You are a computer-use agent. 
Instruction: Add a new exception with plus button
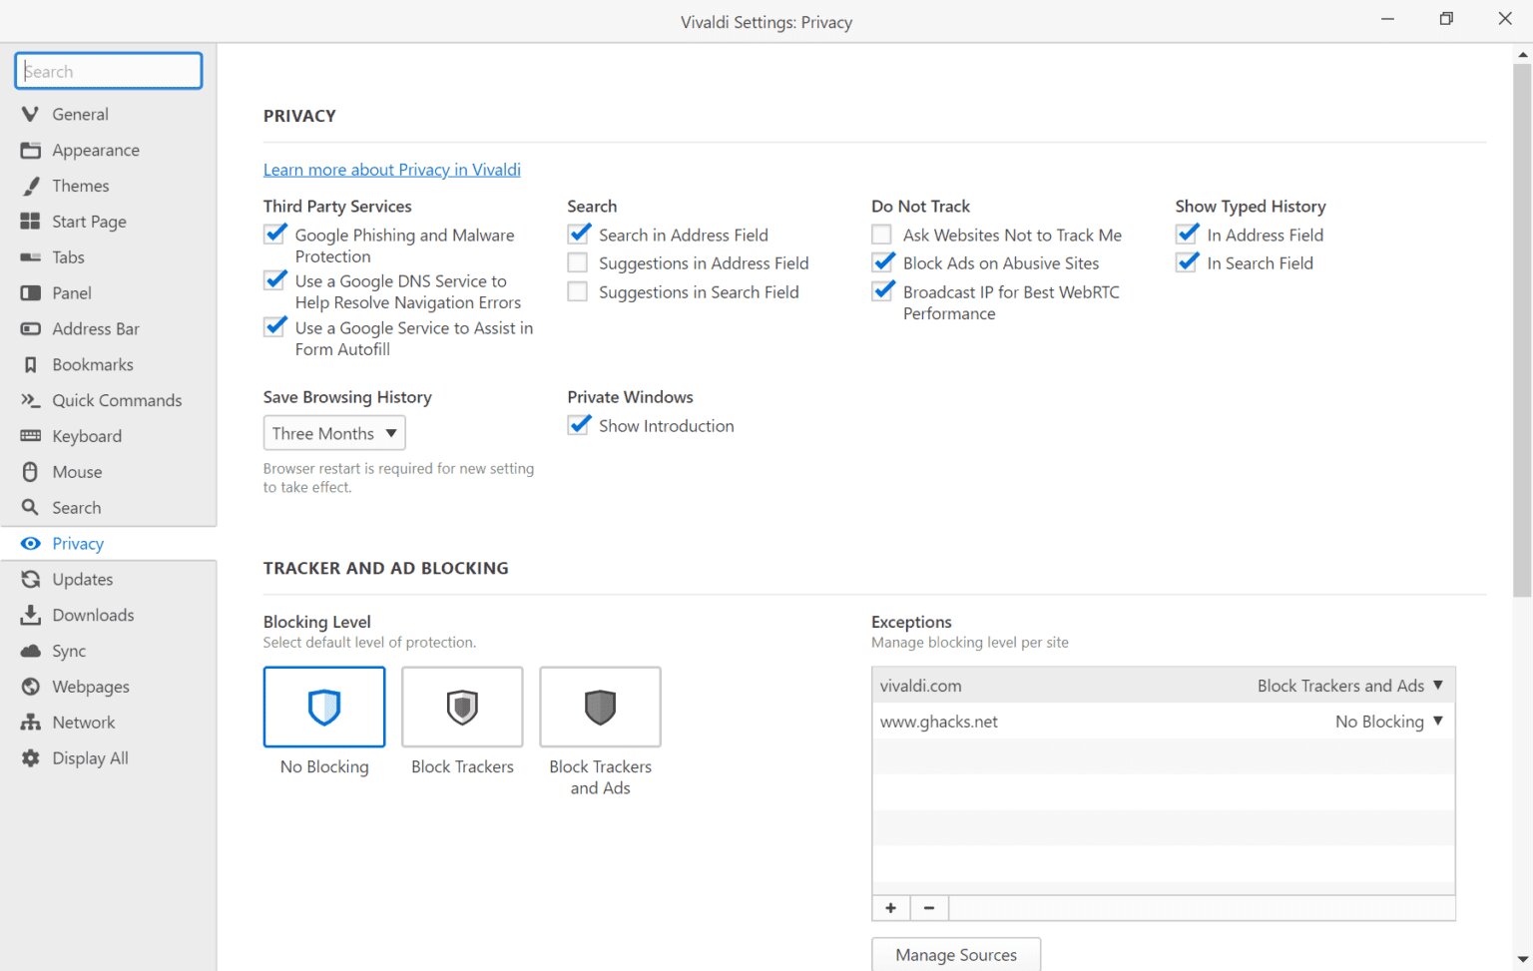890,907
